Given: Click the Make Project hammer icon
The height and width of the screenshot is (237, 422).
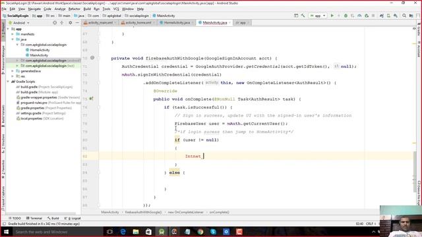Looking at the screenshot, I should 303,16.
